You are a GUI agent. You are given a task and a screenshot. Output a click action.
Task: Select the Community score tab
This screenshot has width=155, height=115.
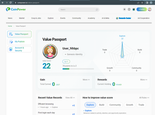click(x=115, y=105)
